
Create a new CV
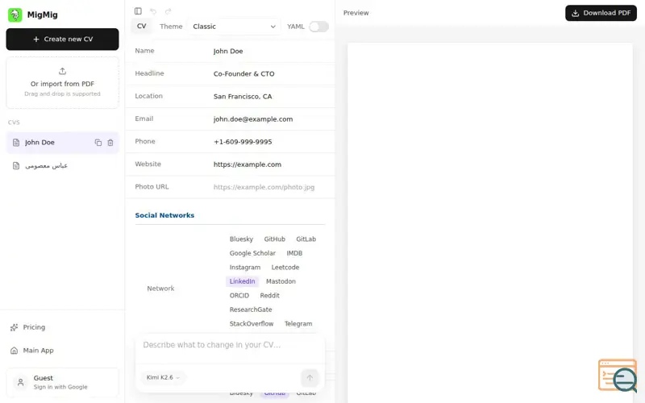point(63,39)
